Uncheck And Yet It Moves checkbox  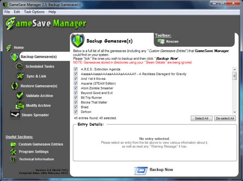[76, 78]
